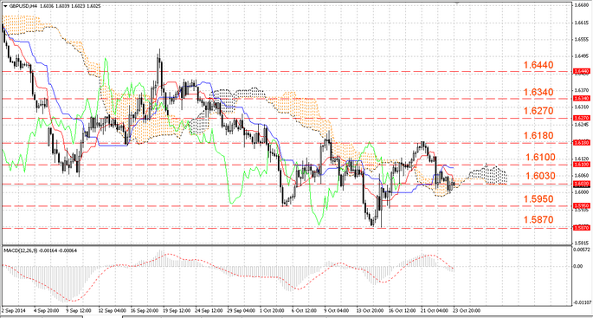This screenshot has height=318, width=593.
Task: Select the red 1.5870 price tag on axis
Action: click(581, 228)
